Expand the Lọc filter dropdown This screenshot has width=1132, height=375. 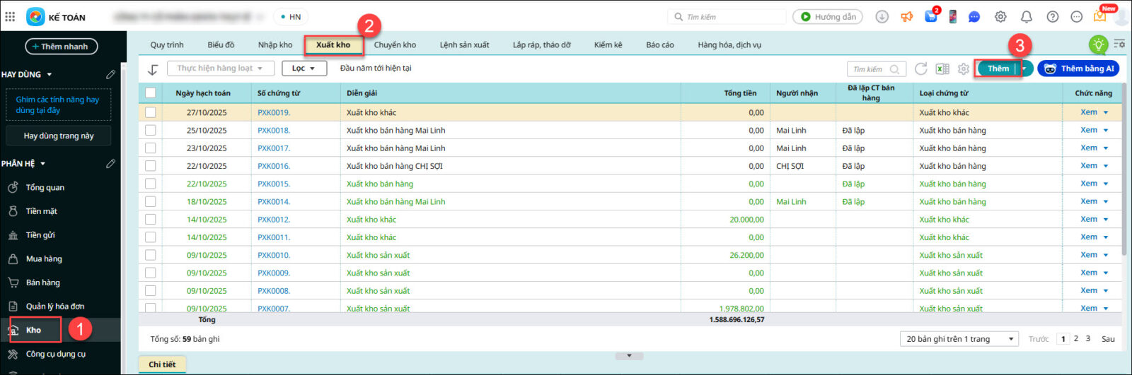tap(304, 69)
